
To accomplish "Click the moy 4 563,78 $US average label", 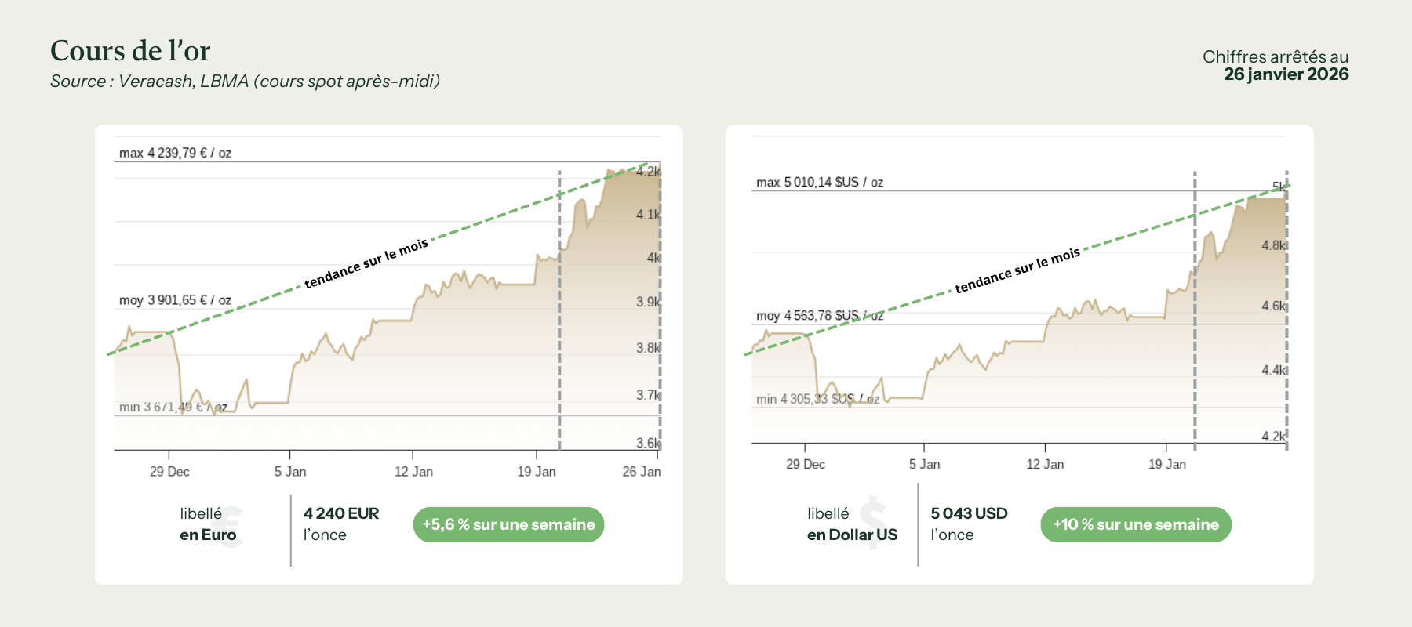I will pyautogui.click(x=819, y=316).
